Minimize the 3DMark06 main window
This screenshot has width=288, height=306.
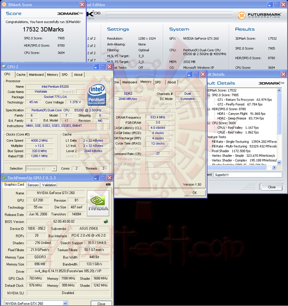click(270, 4)
